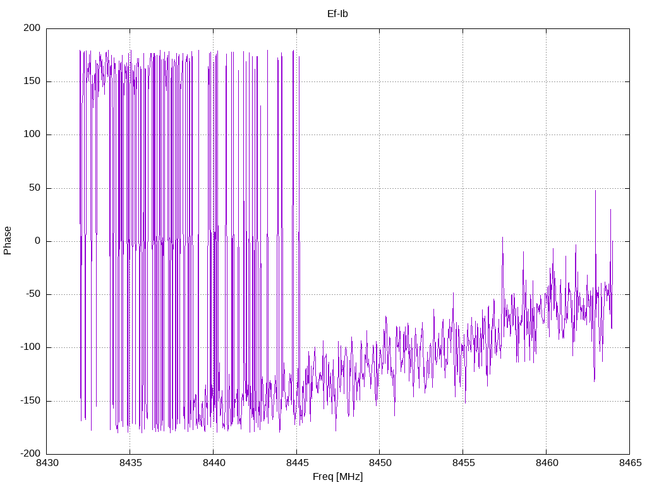The height and width of the screenshot is (485, 647).
Task: Click the x-axis tick label 8455
Action: pyautogui.click(x=463, y=463)
